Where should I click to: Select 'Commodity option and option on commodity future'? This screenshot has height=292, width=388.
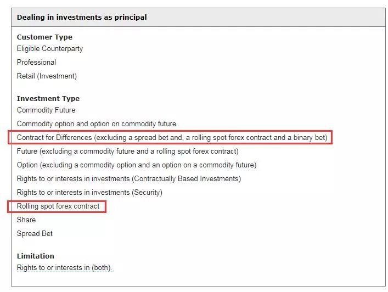point(97,124)
